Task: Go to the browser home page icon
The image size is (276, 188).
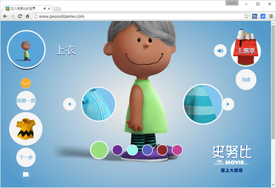Action: pos(28,16)
